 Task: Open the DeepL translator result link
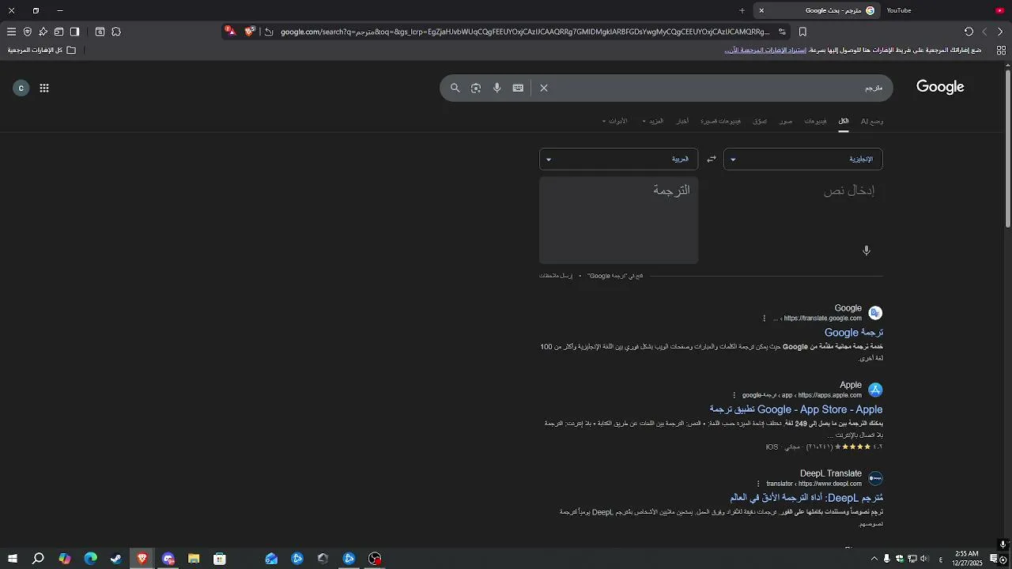coord(806,498)
